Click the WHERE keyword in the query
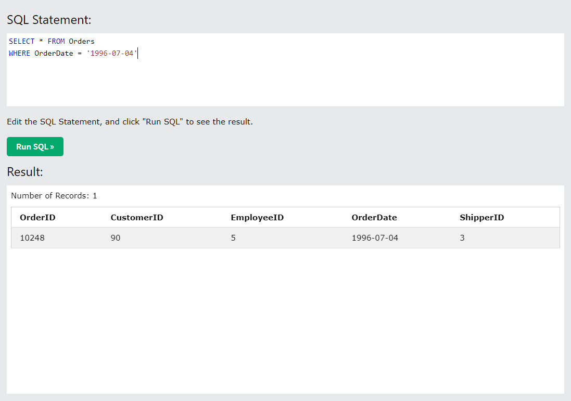This screenshot has height=401, width=571. coord(19,53)
